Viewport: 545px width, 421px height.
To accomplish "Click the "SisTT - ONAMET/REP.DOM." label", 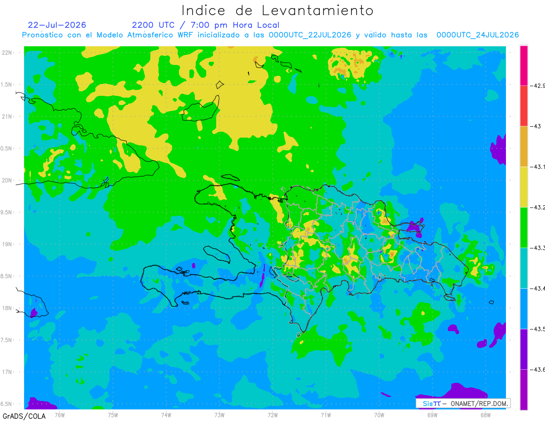I will pyautogui.click(x=463, y=403).
